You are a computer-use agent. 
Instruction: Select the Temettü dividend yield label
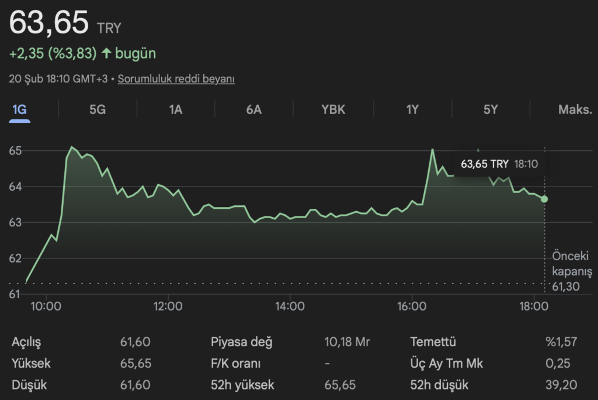coord(433,342)
